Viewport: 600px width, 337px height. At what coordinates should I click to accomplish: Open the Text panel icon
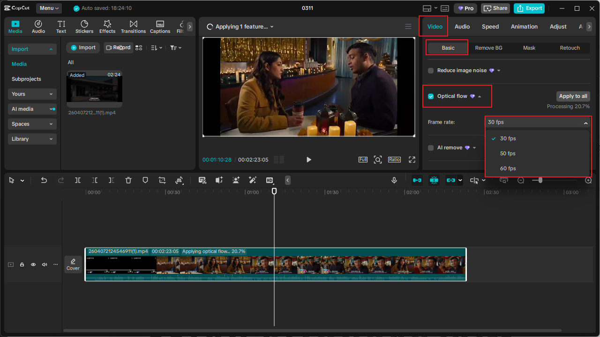[x=61, y=27]
